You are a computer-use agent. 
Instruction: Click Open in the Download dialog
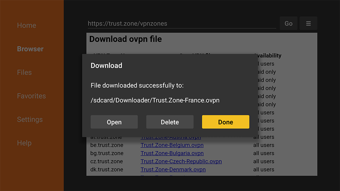(114, 122)
